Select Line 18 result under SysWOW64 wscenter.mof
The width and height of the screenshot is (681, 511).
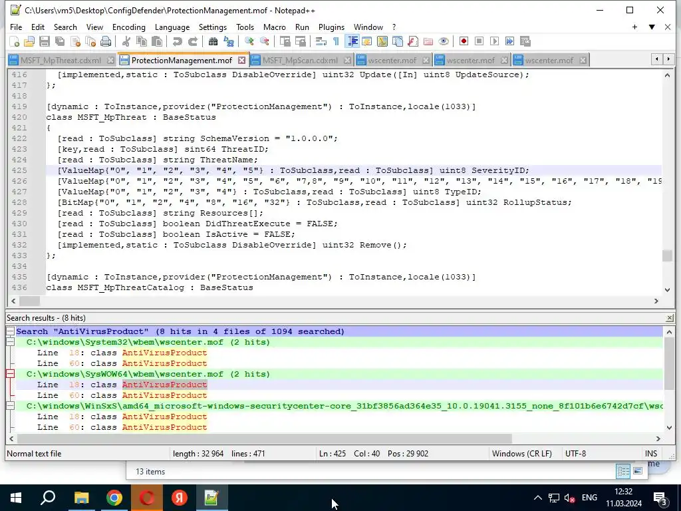coord(122,385)
